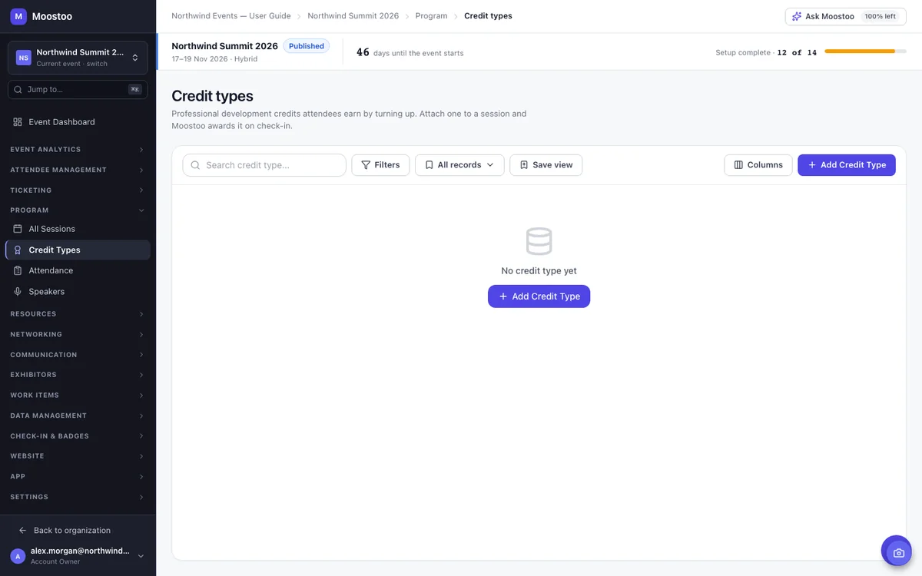Expand the Data Management section

tap(78, 415)
